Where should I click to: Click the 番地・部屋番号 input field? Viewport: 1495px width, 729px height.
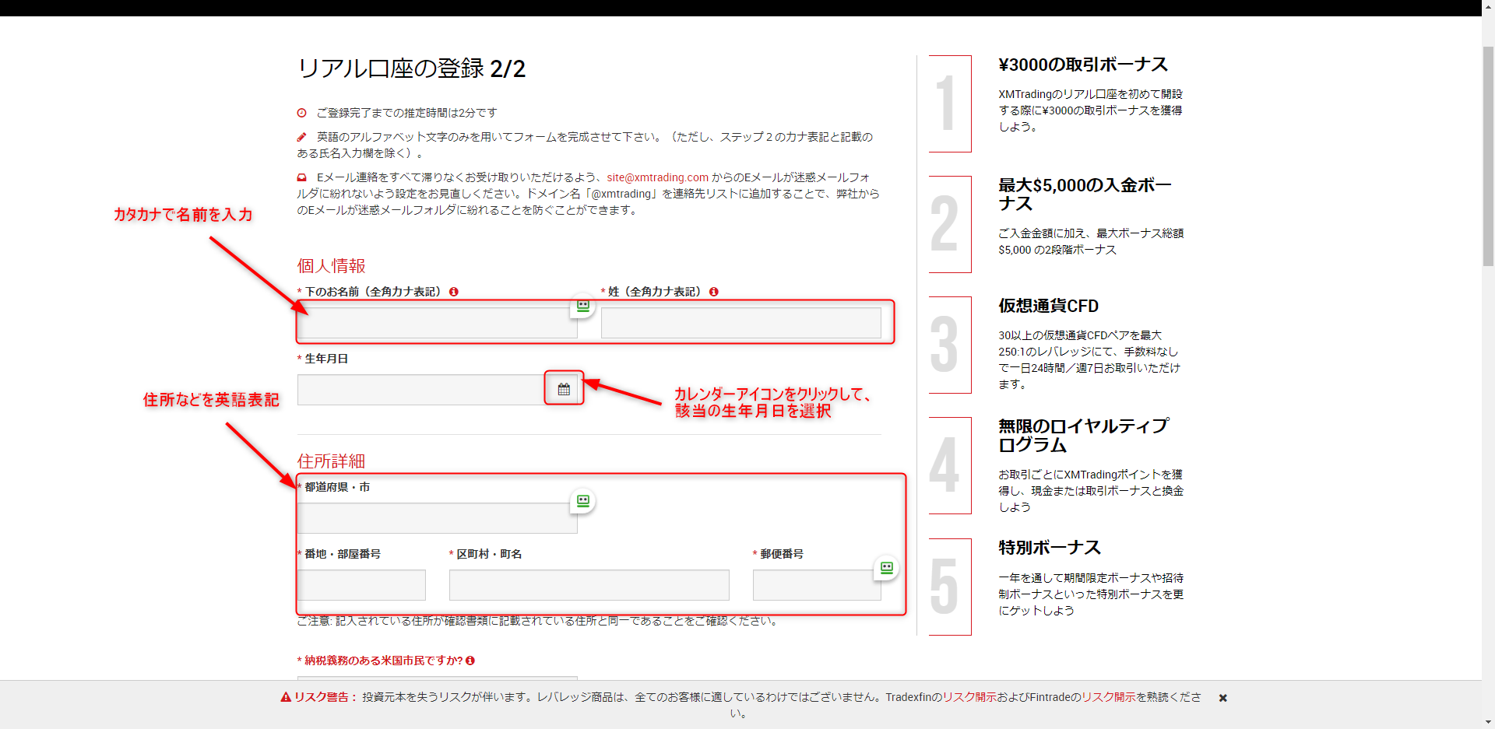click(361, 585)
